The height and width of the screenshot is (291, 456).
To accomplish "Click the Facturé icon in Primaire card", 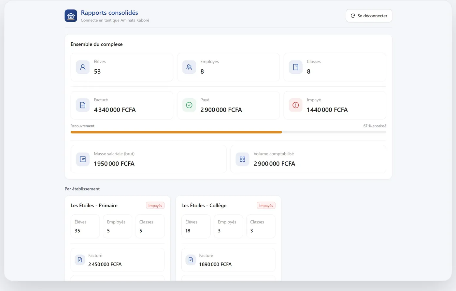I will coord(80,260).
